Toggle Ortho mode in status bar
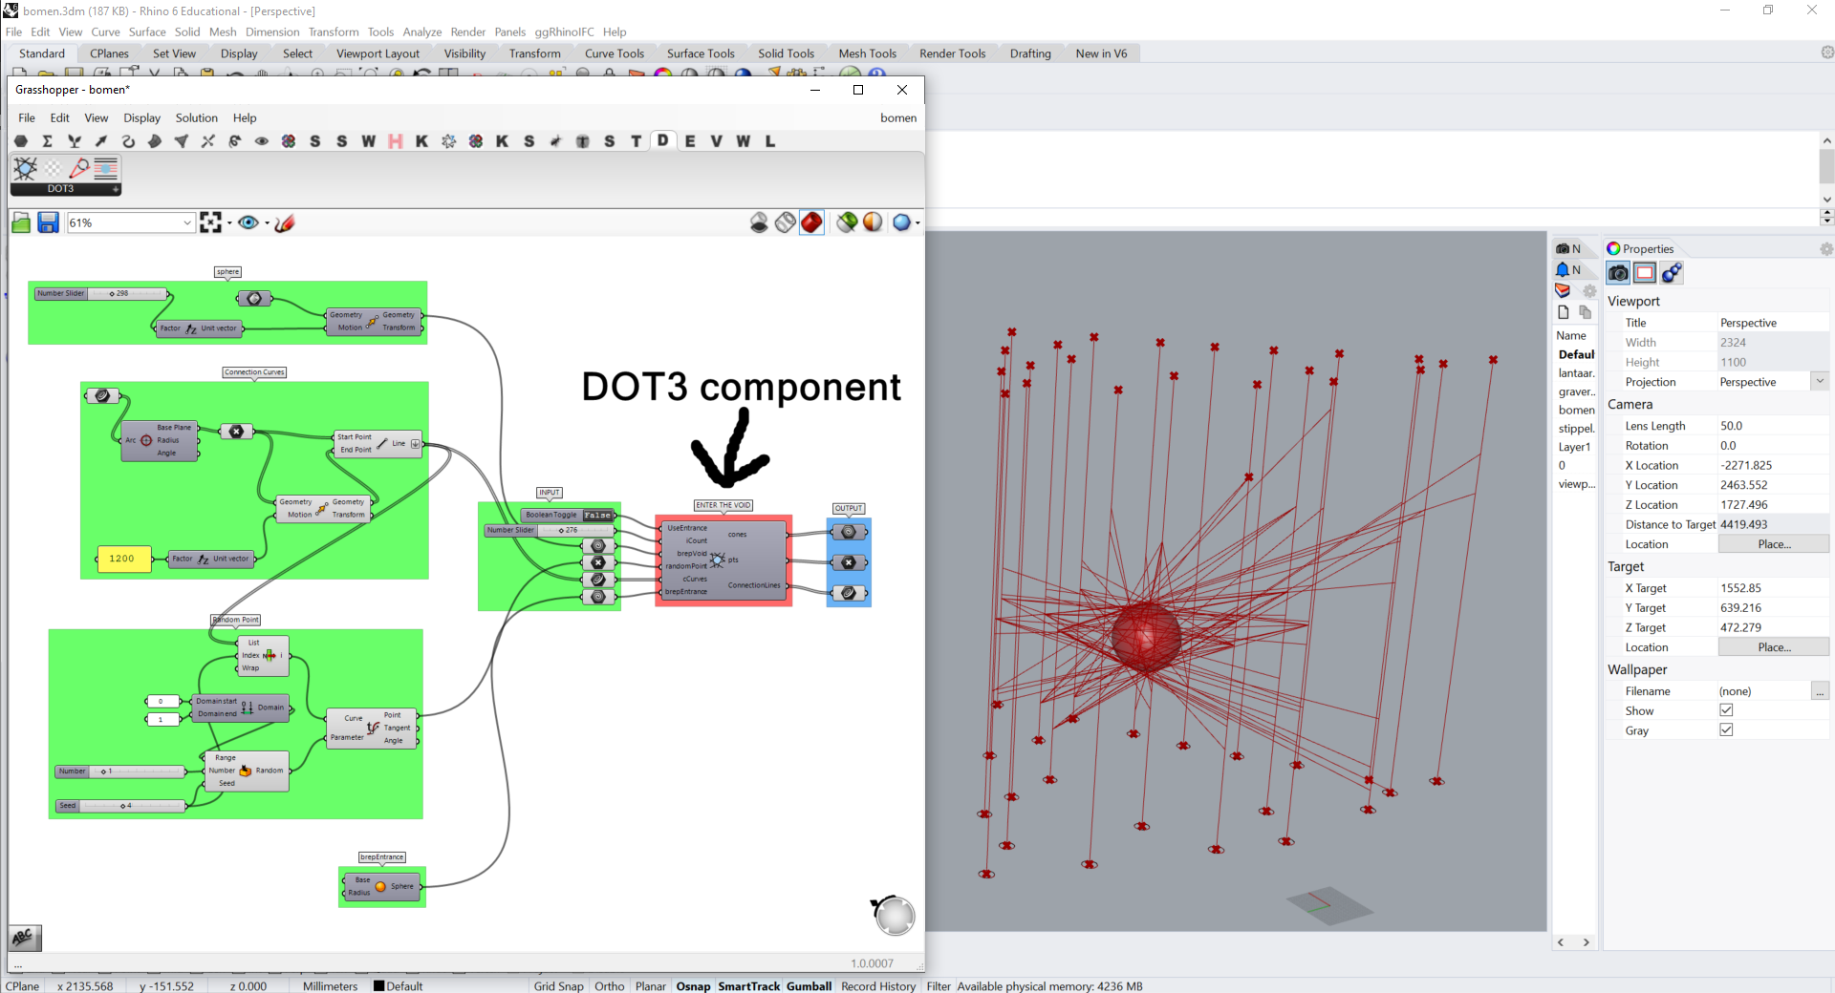This screenshot has height=993, width=1835. pyautogui.click(x=609, y=986)
